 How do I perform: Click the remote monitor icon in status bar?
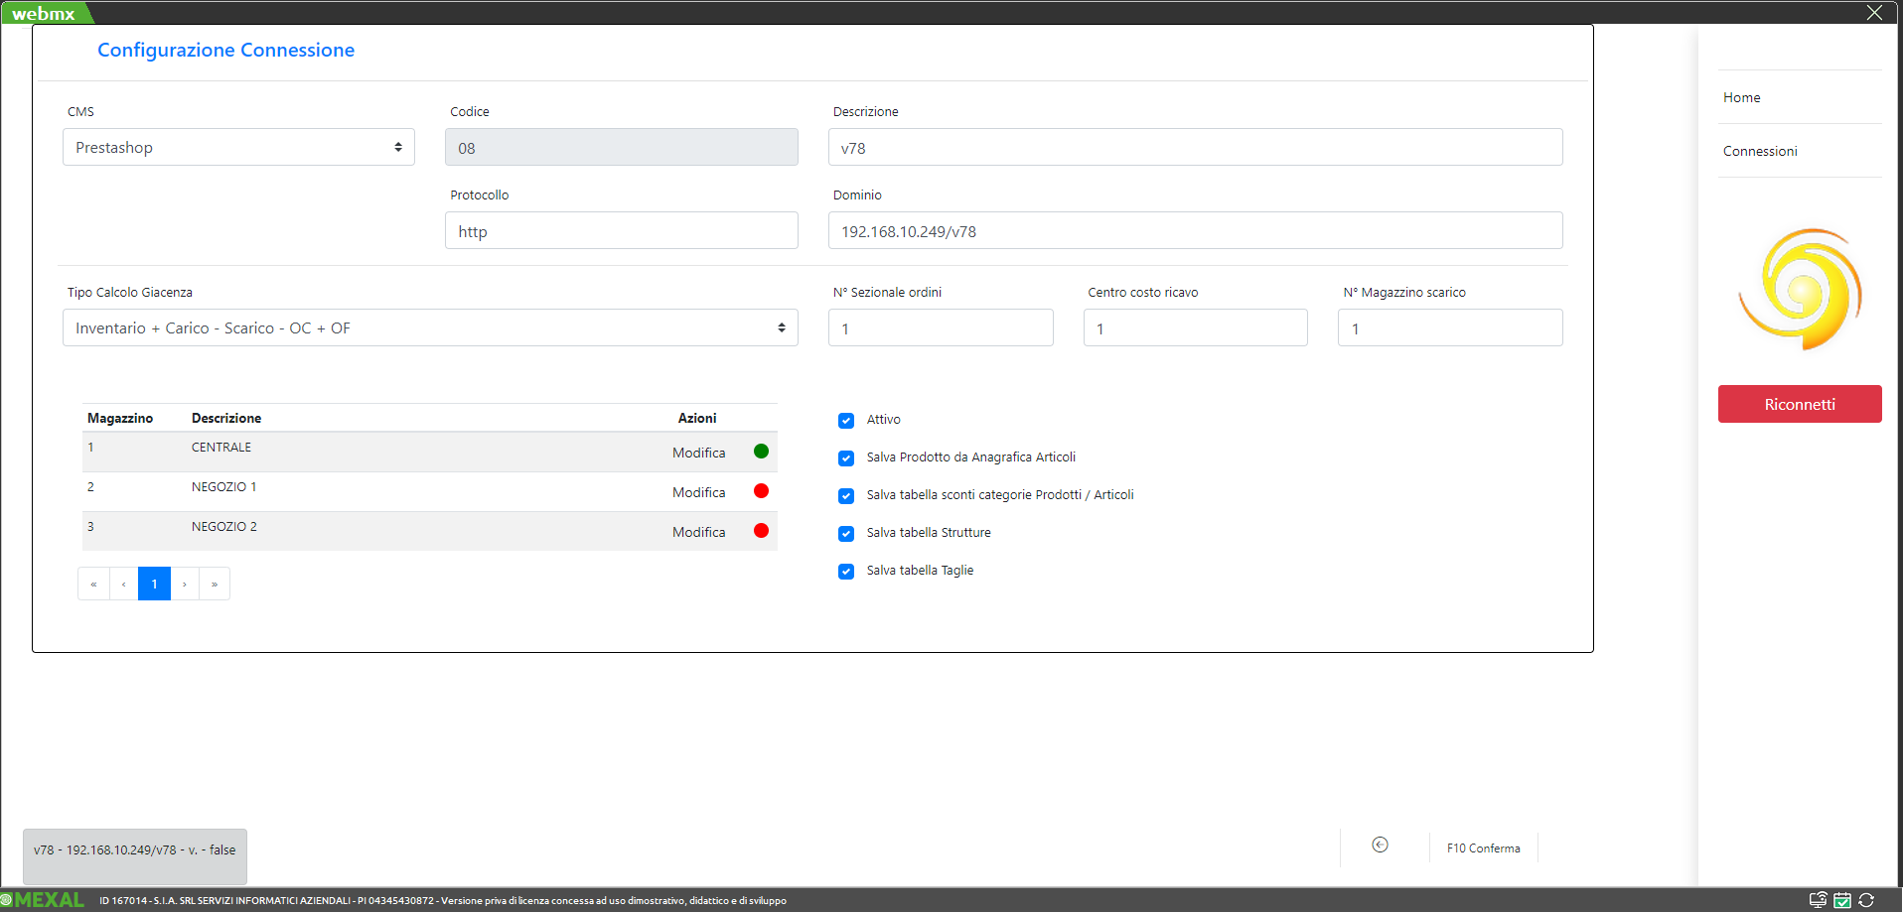click(x=1818, y=900)
